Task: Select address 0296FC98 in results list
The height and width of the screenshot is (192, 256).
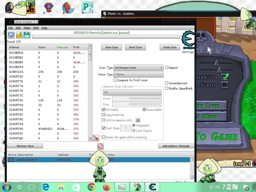Action: [x=47, y=129]
